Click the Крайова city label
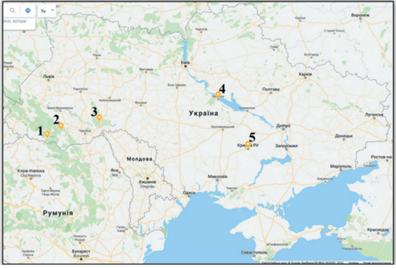 (x=28, y=251)
